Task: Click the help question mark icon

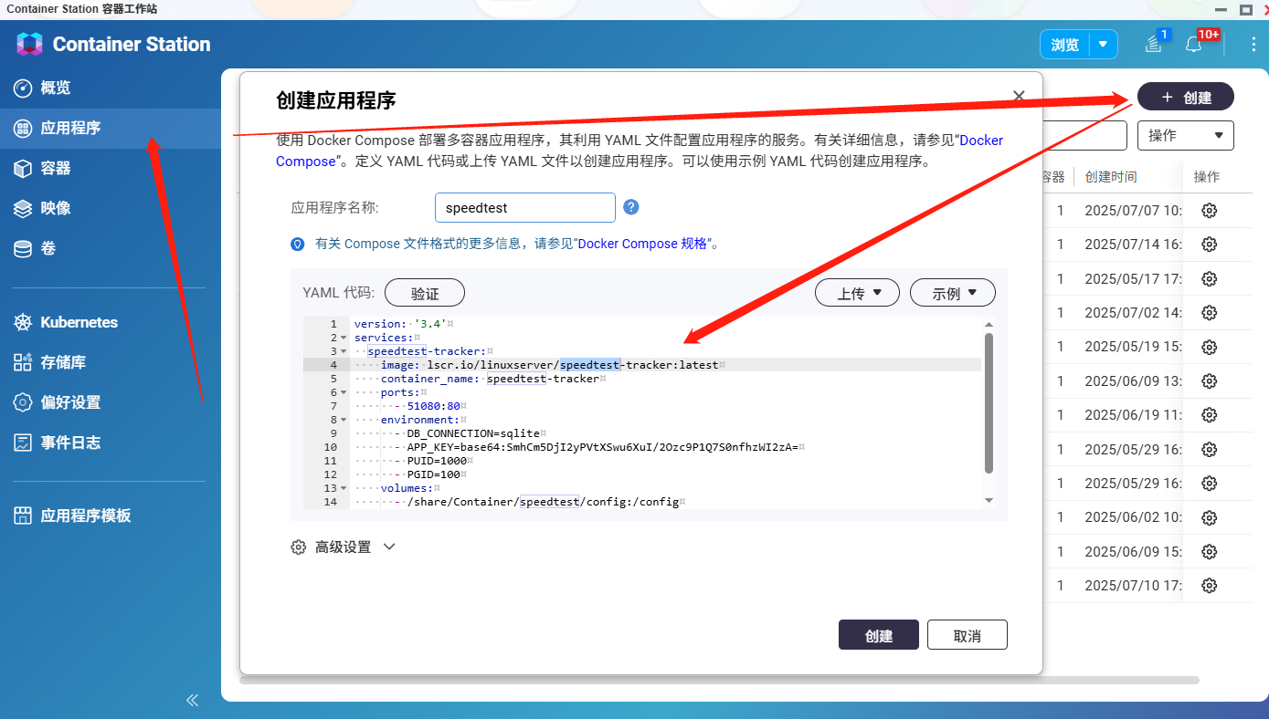Action: click(x=630, y=207)
